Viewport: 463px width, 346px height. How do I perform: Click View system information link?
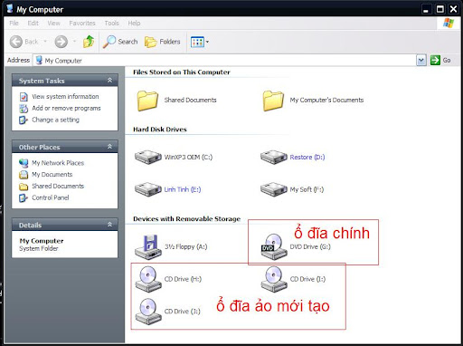65,96
